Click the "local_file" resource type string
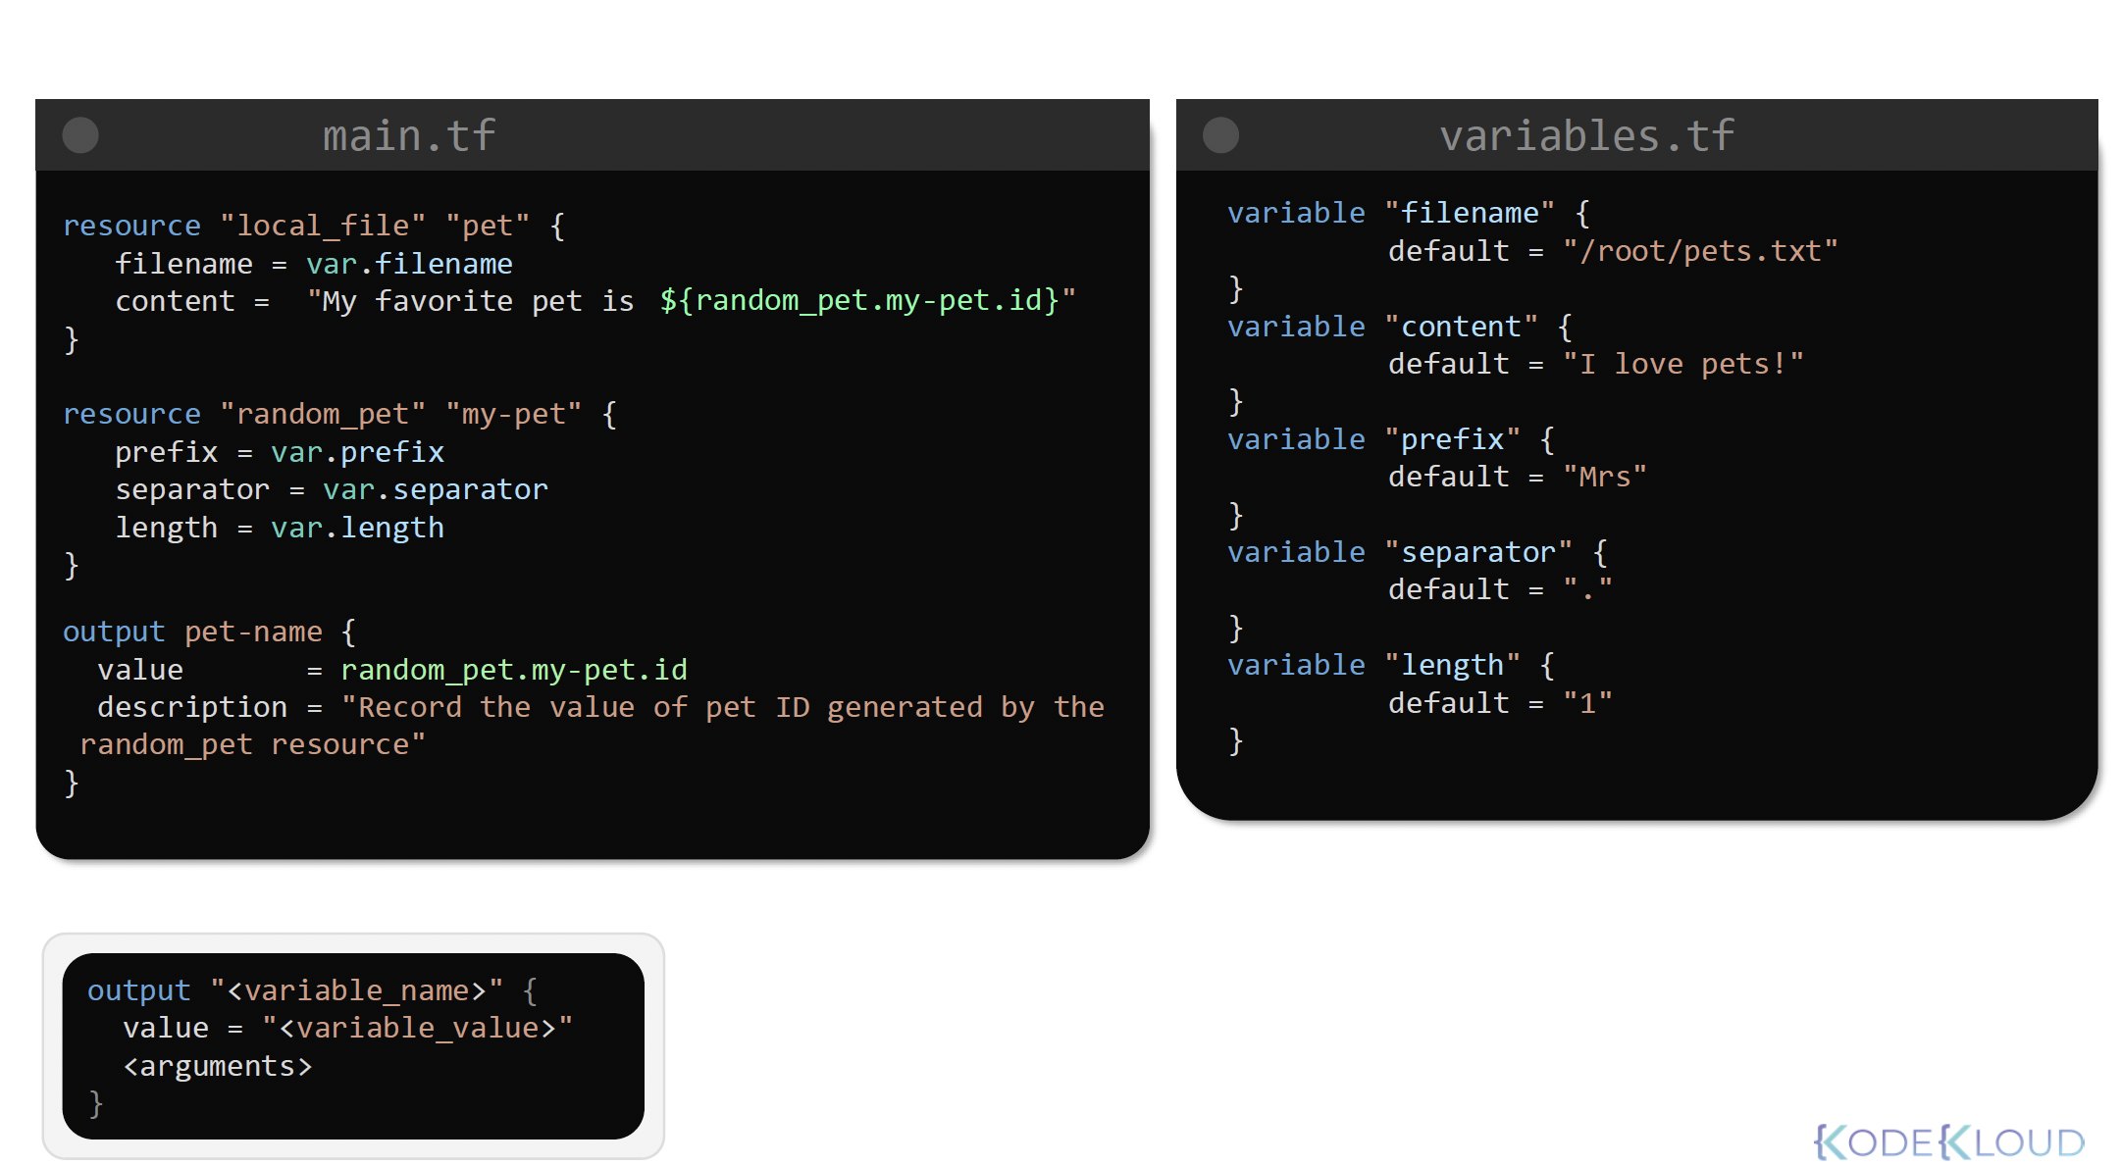 coord(323,226)
